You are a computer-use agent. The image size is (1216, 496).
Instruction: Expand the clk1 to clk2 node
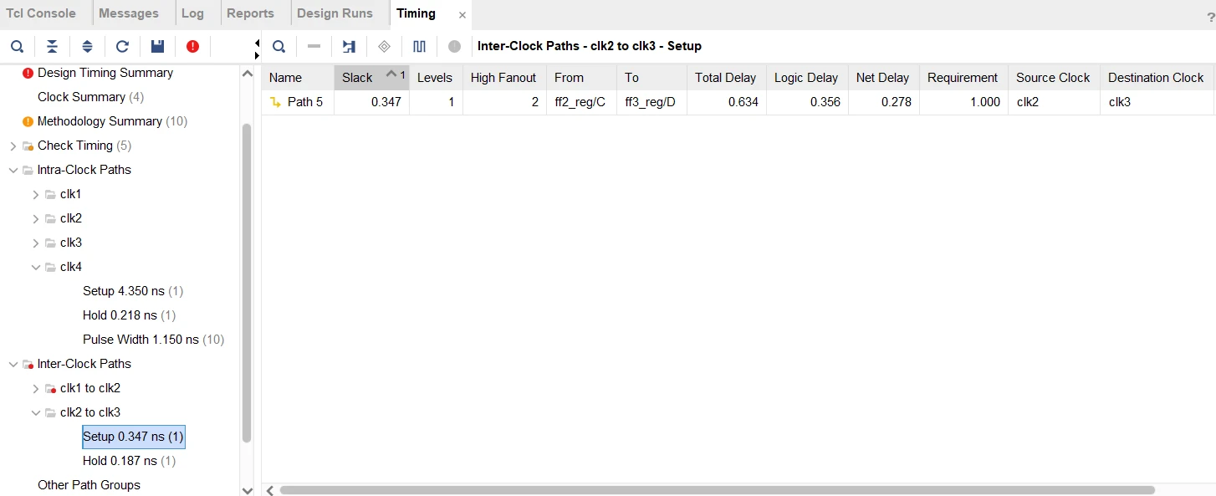point(35,388)
